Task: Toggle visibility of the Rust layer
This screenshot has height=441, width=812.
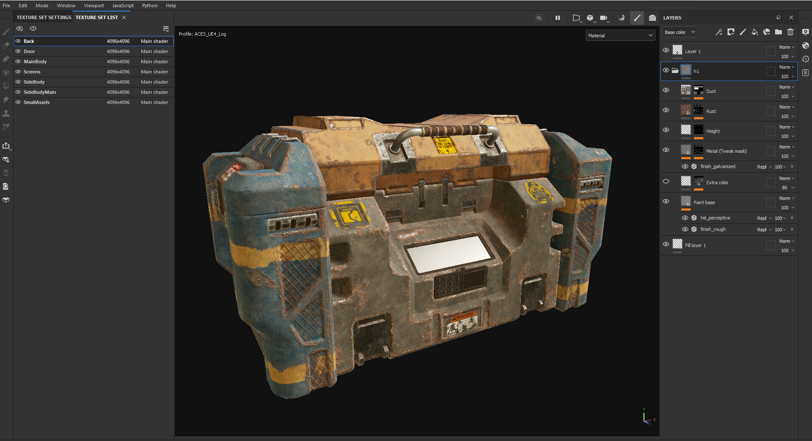Action: click(x=666, y=110)
